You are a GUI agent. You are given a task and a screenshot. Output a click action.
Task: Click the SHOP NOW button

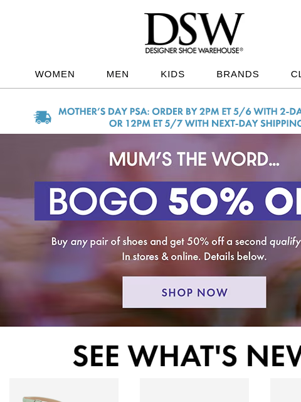point(194,292)
